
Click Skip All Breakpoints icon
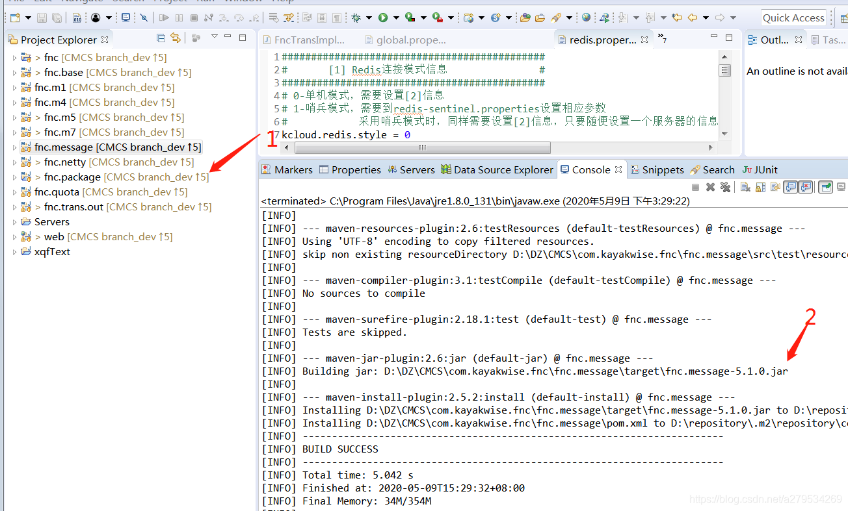click(x=144, y=18)
